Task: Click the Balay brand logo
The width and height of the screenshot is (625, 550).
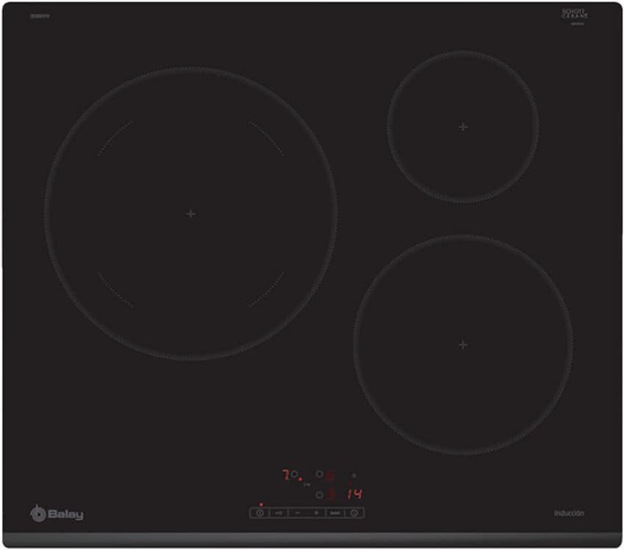Action: point(57,514)
